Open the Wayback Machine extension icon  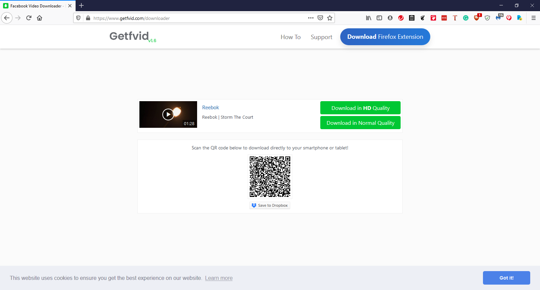pyautogui.click(x=412, y=18)
